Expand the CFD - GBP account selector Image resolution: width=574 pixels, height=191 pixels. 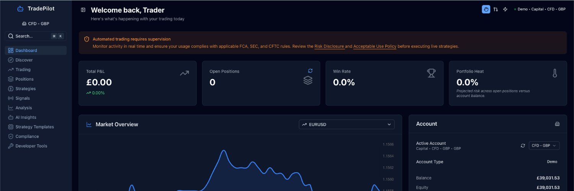coord(544,146)
